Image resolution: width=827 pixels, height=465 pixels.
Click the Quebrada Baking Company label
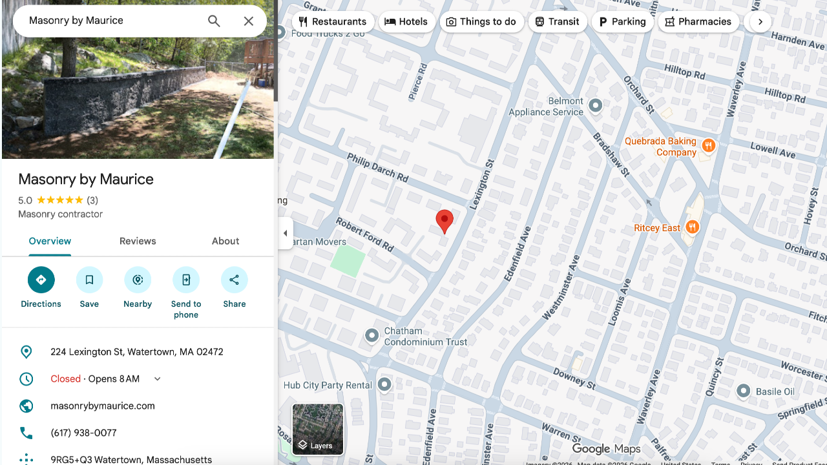pos(660,147)
